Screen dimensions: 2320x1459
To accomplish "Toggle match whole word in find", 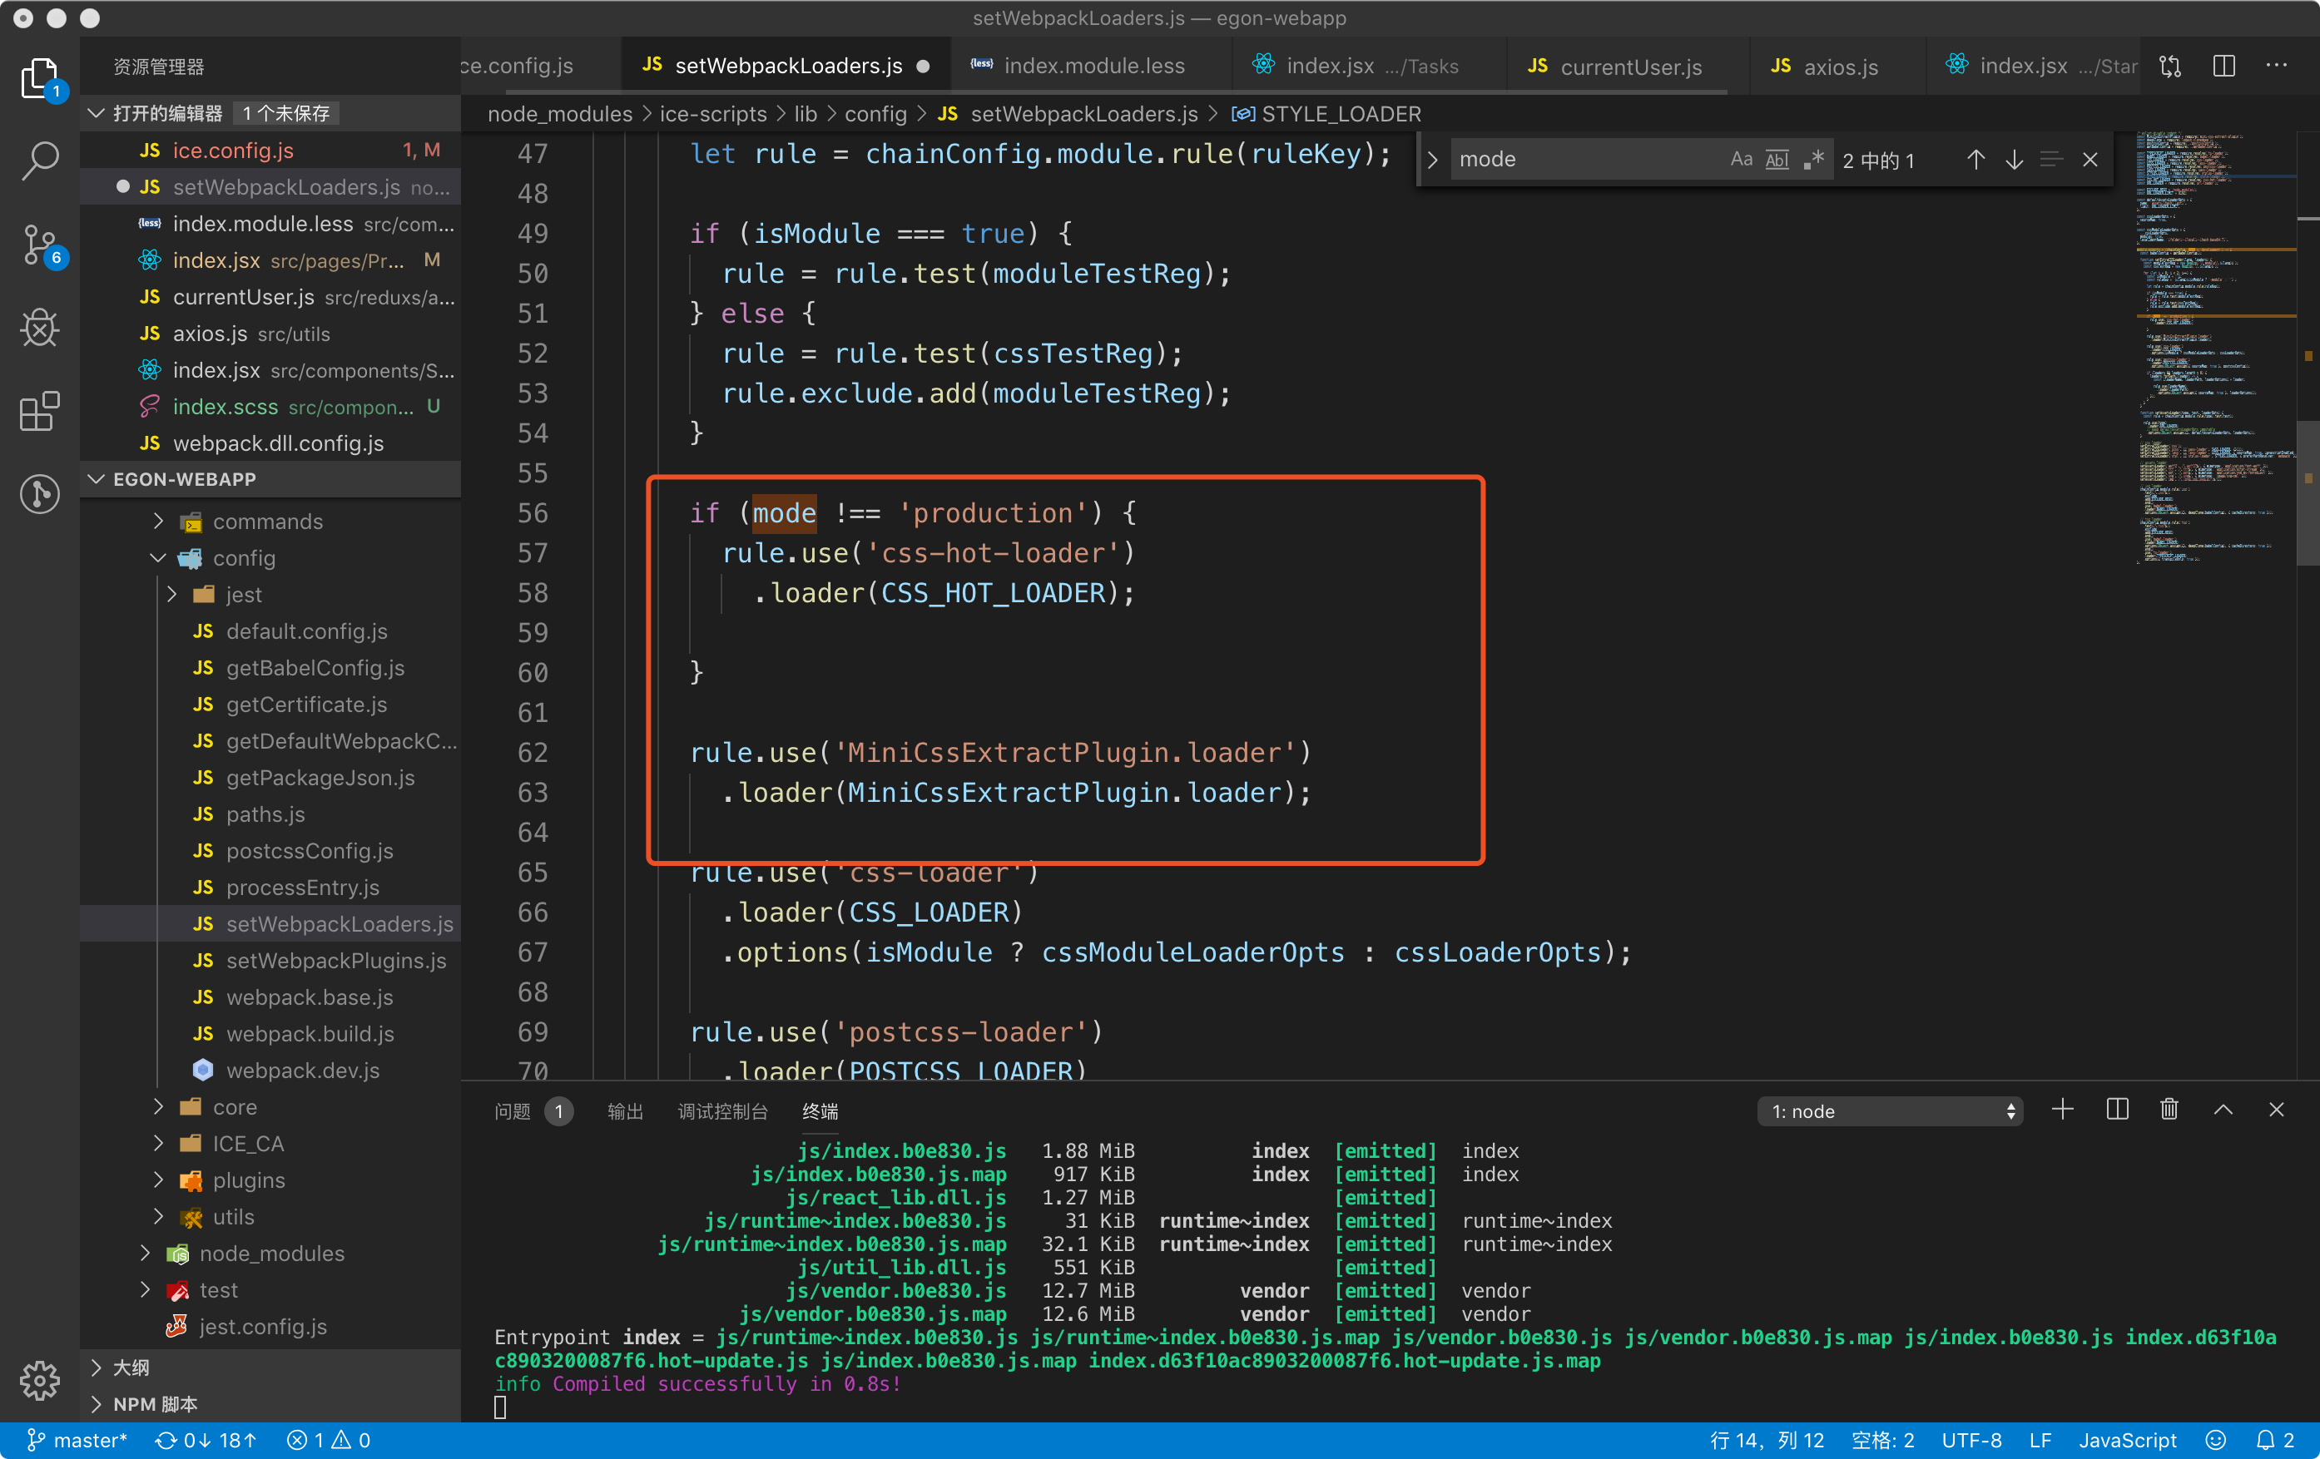I will coord(1777,160).
